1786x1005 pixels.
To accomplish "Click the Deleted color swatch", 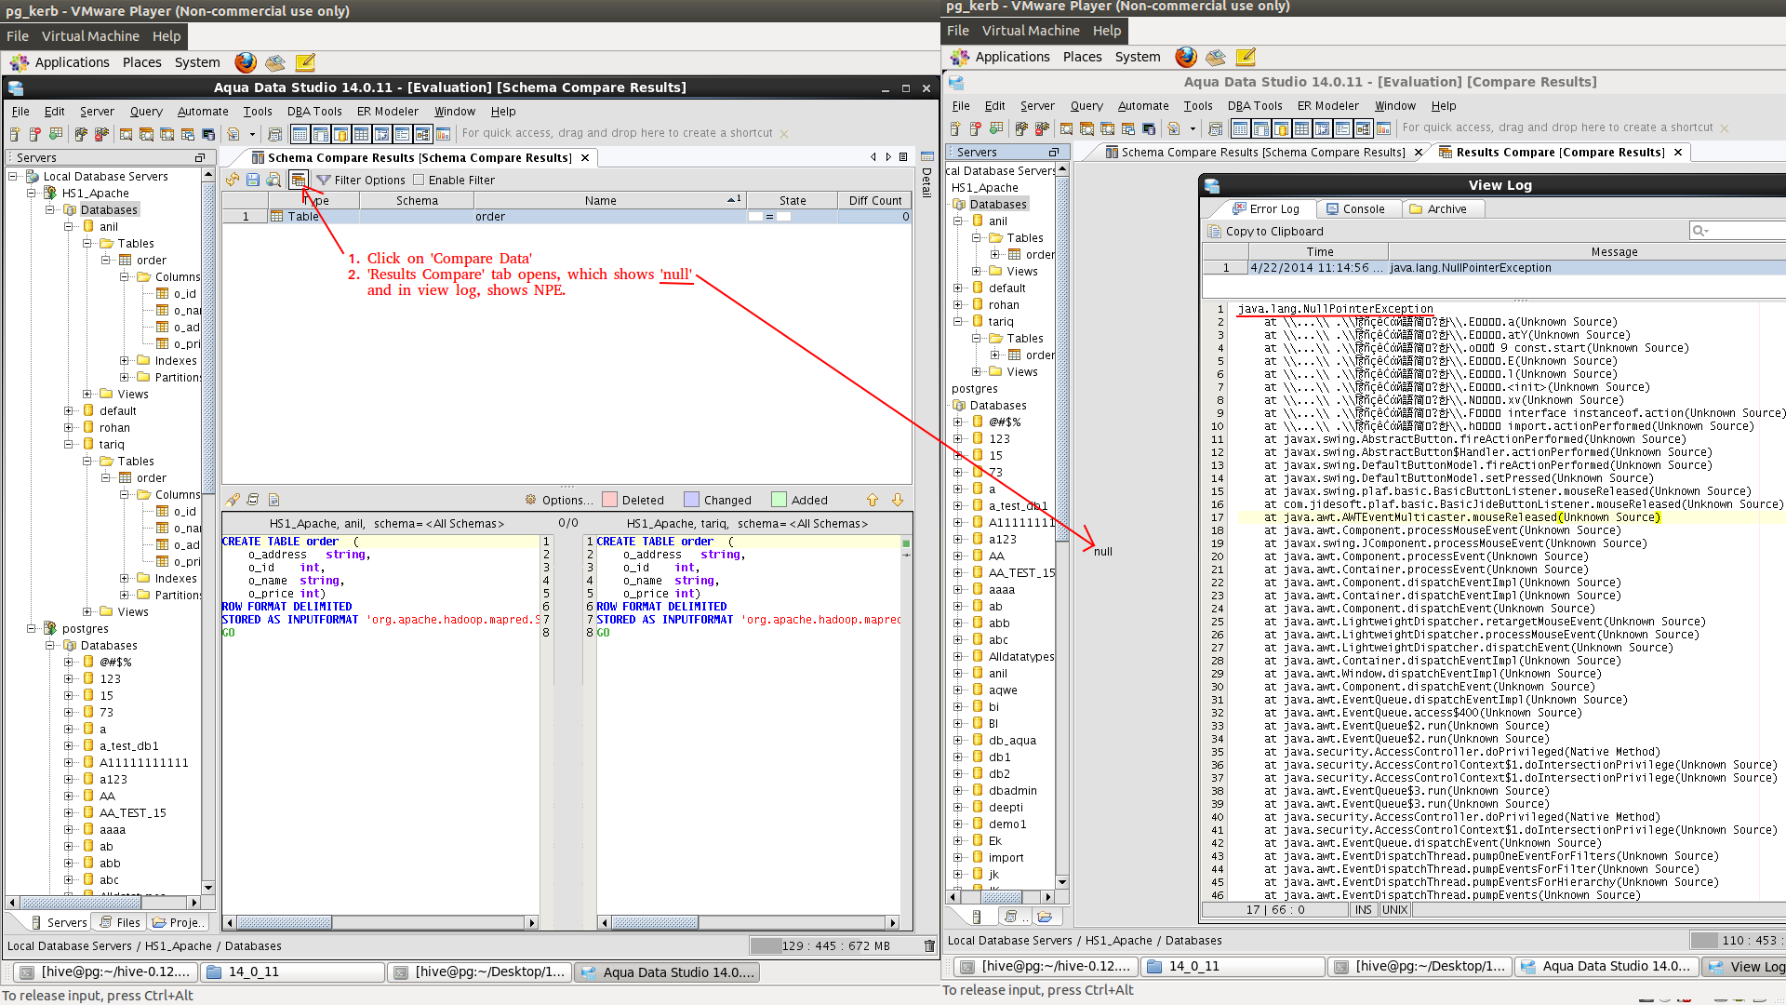I will click(x=610, y=500).
